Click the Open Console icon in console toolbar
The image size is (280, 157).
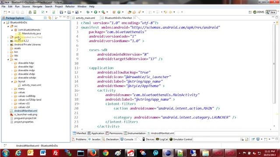pyautogui.click(x=266, y=139)
